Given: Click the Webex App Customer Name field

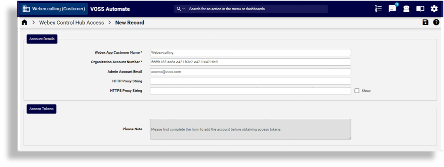Looking at the screenshot, I should tap(250, 52).
